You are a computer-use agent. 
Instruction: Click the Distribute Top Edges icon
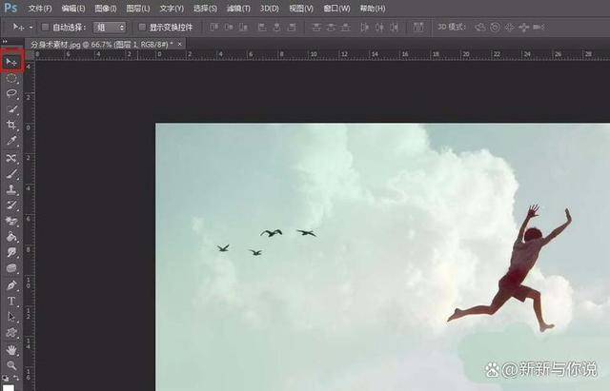pos(316,28)
